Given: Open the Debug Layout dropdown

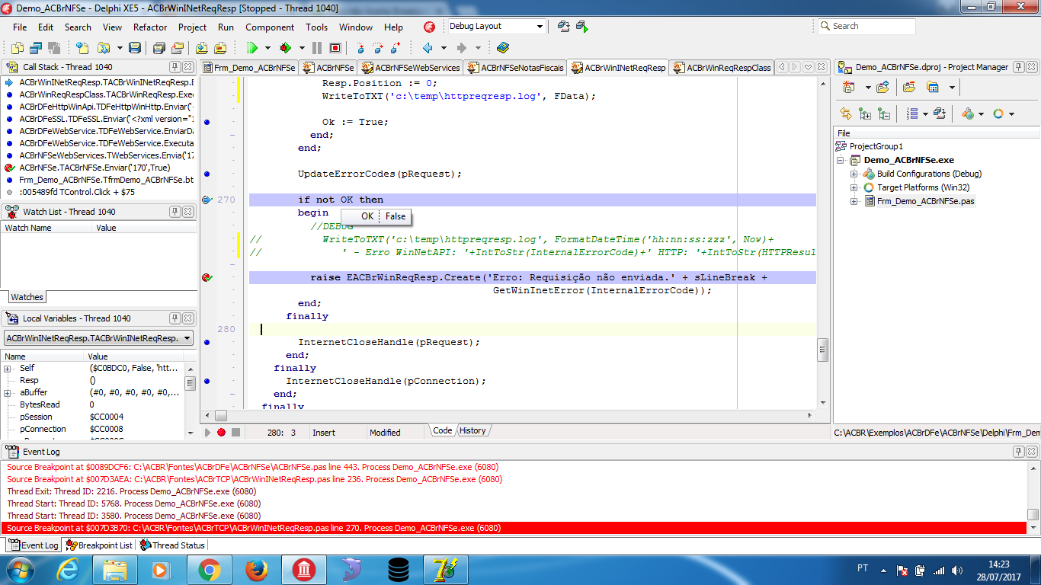Looking at the screenshot, I should [540, 27].
